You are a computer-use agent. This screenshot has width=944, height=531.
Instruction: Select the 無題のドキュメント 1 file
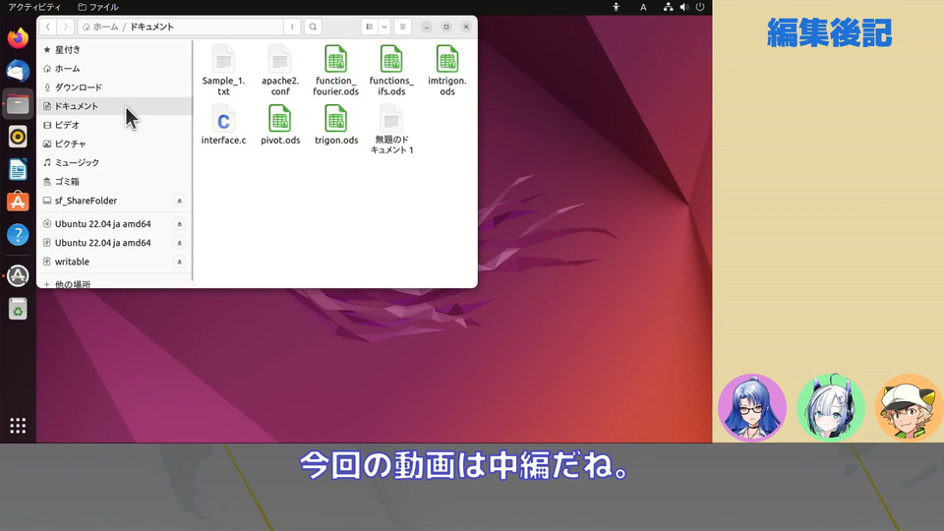pos(391,129)
